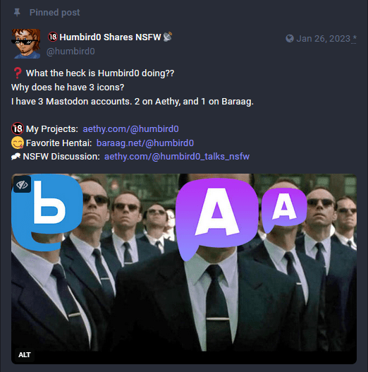Open Humbird0 Shares NSFW display name
The height and width of the screenshot is (372, 368).
click(110, 37)
